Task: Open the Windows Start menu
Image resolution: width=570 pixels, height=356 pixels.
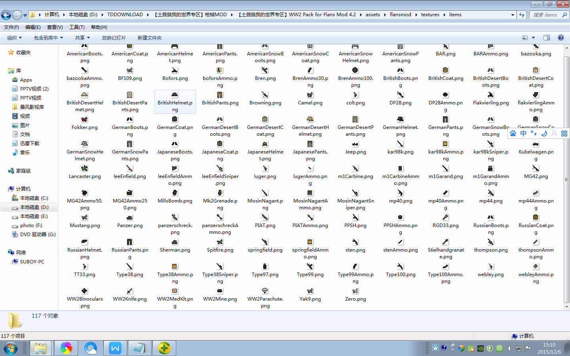Action: [x=11, y=348]
